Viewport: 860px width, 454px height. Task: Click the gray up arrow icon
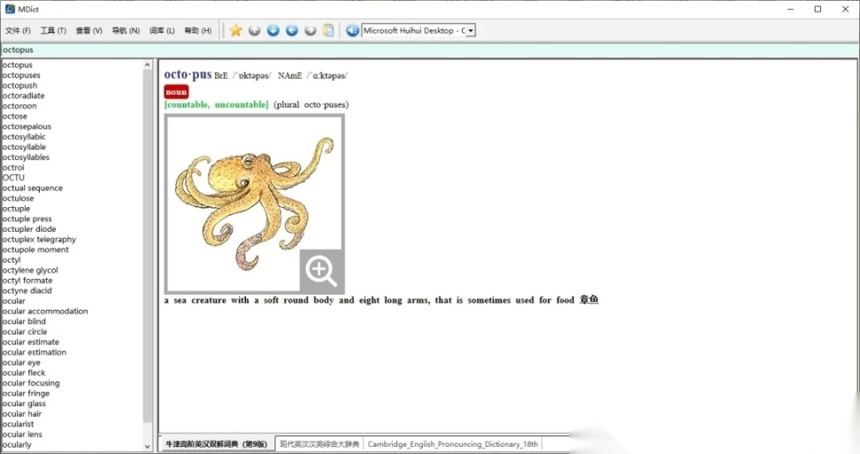[255, 30]
